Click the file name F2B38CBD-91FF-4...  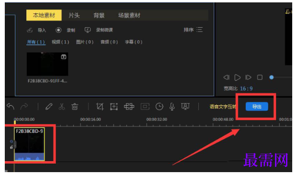(47, 81)
